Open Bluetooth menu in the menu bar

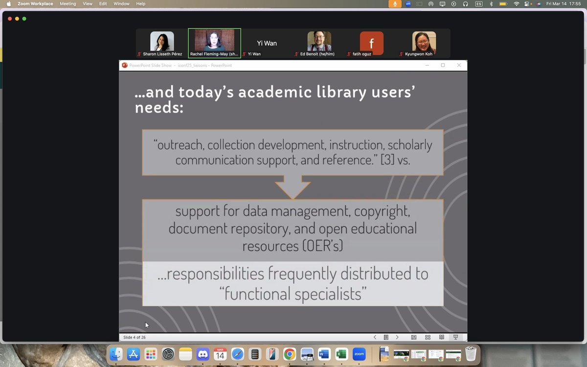coord(491,4)
